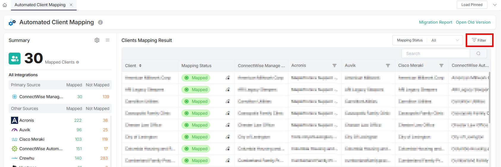
Task: Select the Auvik source row label
Action: (x=25, y=130)
